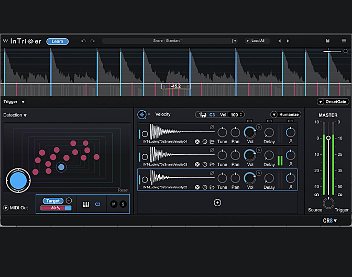This screenshot has width=352, height=277.
Task: Undo the last action
Action: (83, 41)
